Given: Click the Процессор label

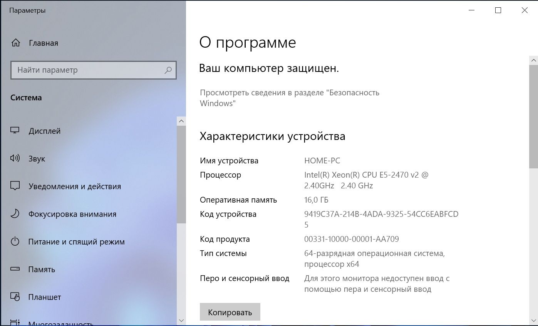Looking at the screenshot, I should 220,175.
